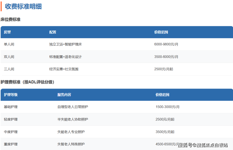The height and width of the screenshot is (150, 233).
Task: Select the 三人间 room type cell
Action: point(9,69)
